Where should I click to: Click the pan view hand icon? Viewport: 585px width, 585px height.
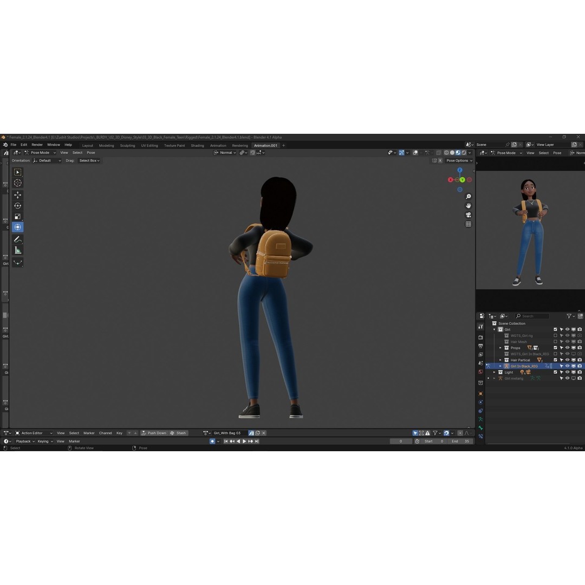(x=468, y=206)
